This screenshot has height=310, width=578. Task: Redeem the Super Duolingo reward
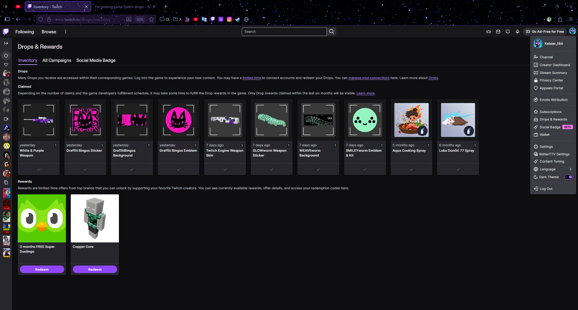[x=42, y=269]
